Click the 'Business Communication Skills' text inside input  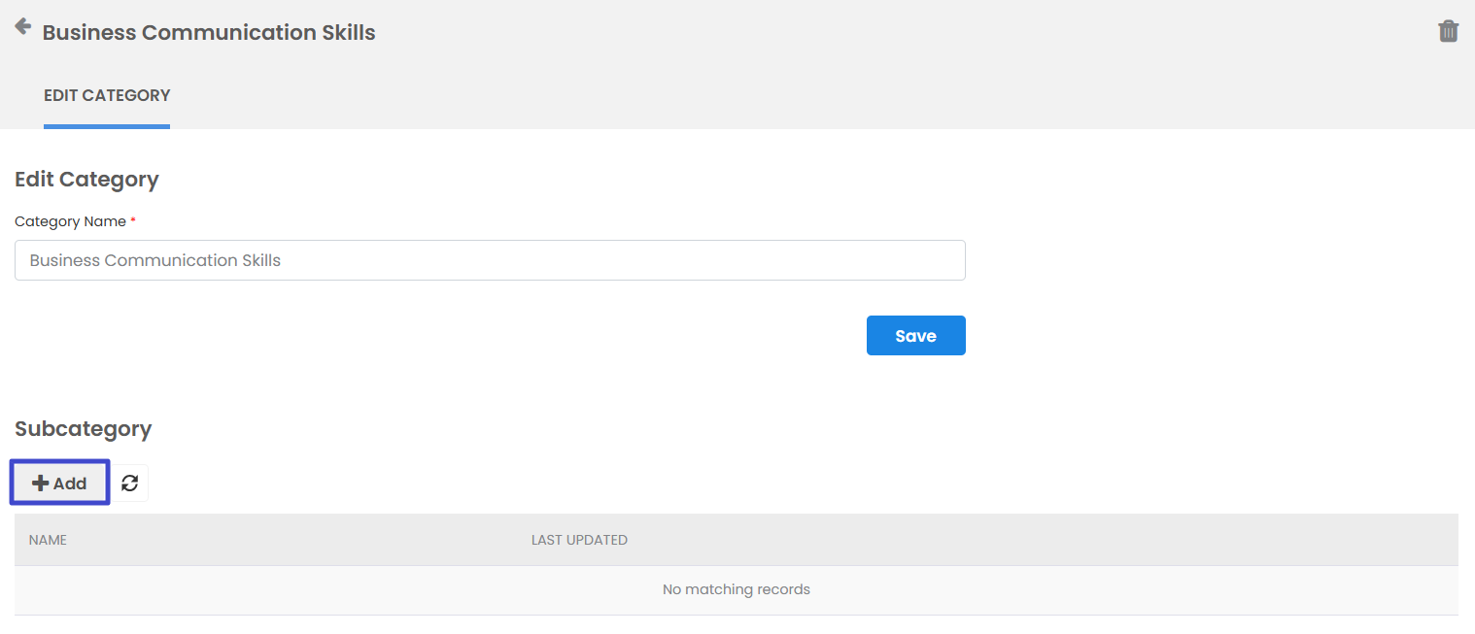155,260
